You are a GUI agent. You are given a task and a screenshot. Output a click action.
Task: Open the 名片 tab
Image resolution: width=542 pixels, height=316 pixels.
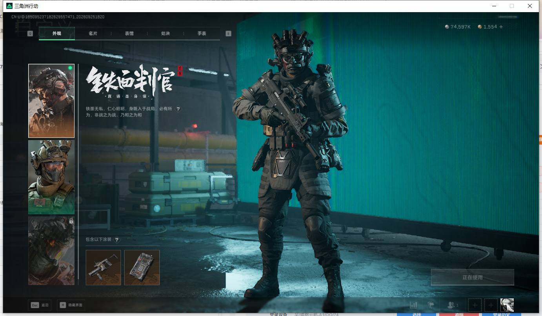tap(93, 34)
